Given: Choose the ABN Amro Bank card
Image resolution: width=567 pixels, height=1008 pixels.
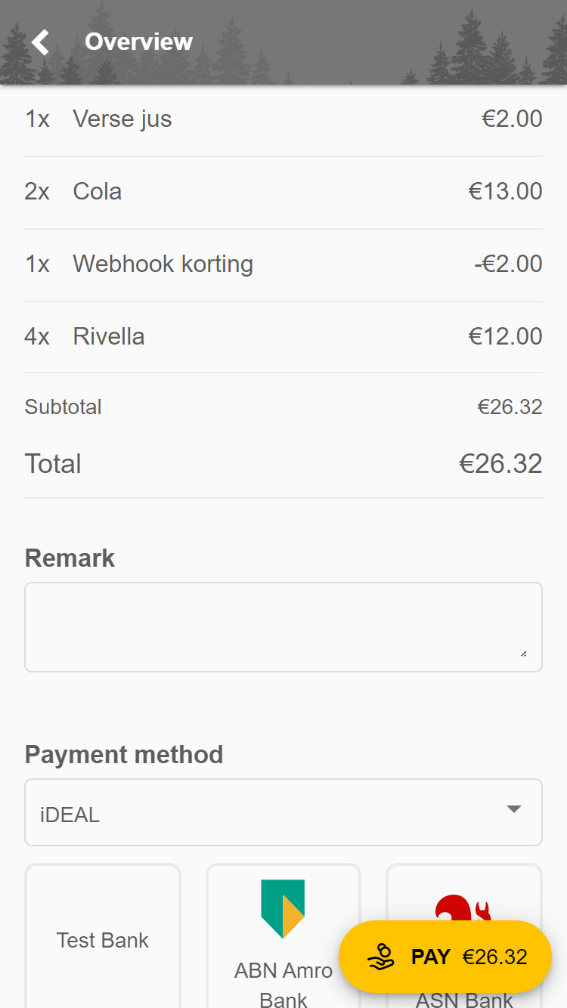Looking at the screenshot, I should 283,937.
